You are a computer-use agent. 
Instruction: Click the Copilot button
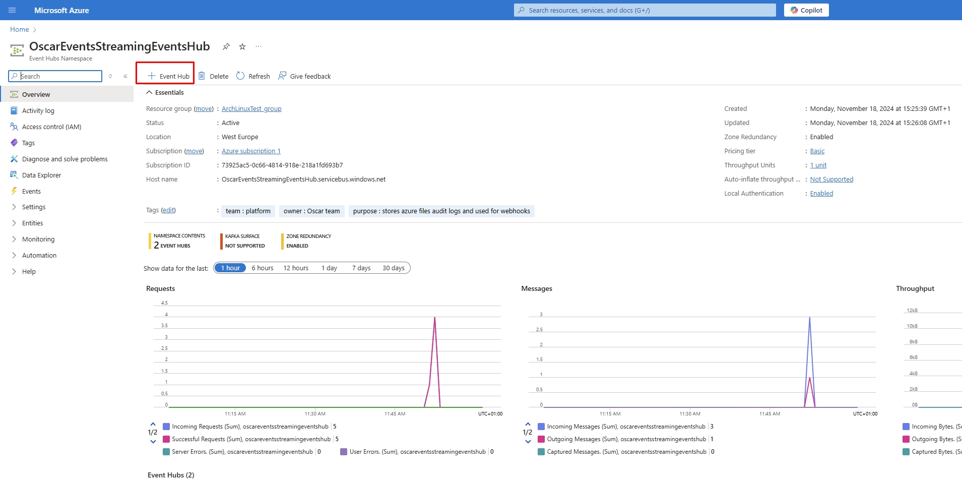806,10
